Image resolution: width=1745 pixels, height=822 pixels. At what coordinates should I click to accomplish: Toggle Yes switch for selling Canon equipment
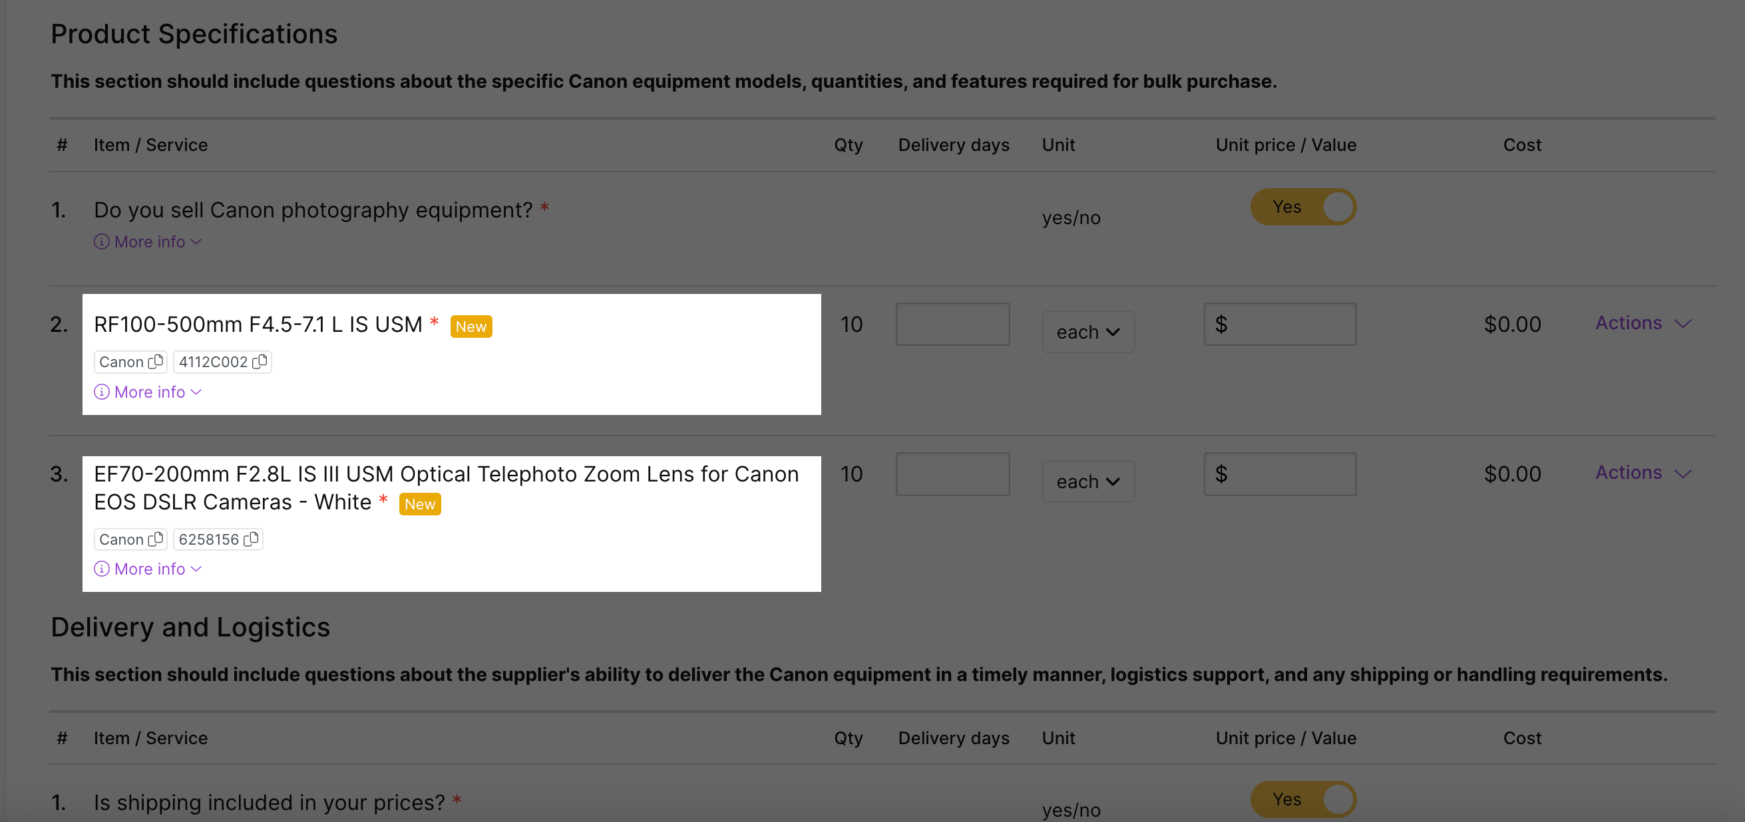tap(1302, 207)
